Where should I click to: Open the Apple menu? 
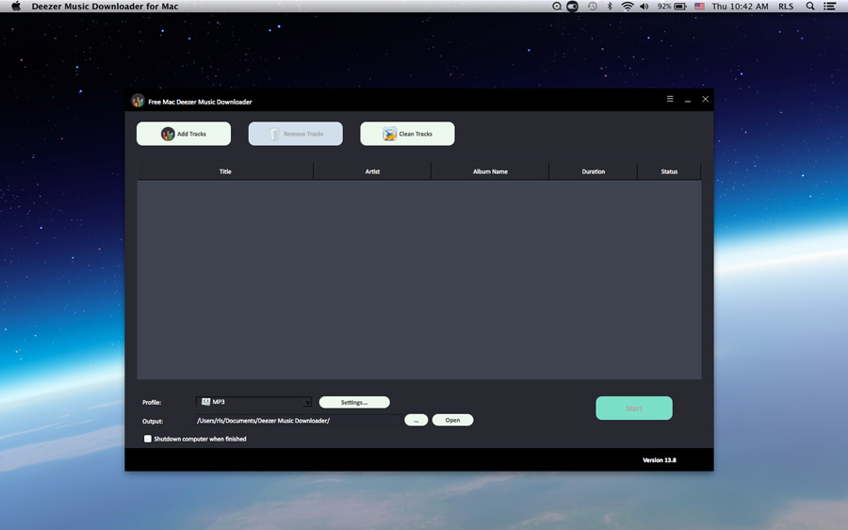tap(16, 7)
